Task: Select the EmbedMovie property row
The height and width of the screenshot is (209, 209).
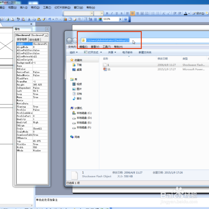Action: [32, 75]
